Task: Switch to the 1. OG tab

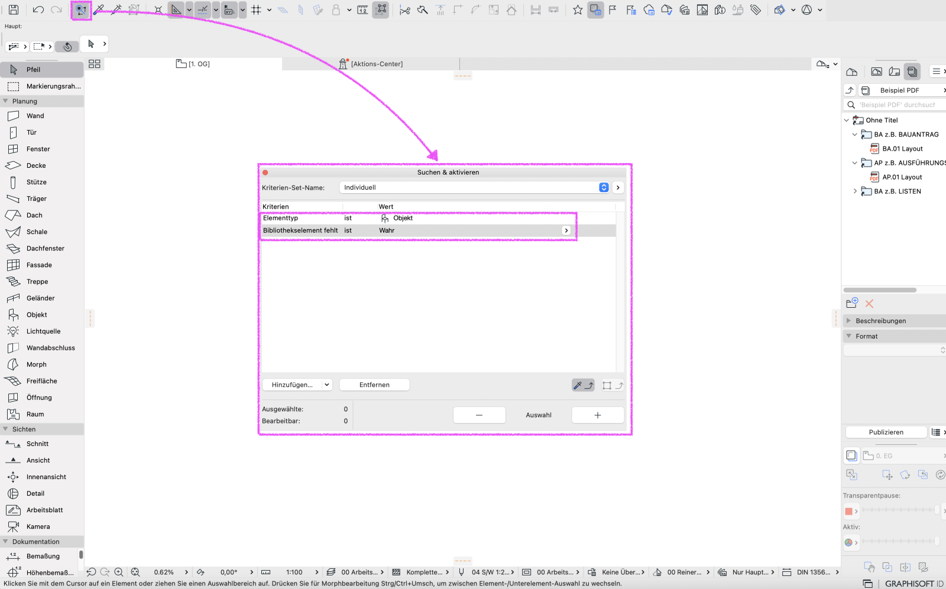Action: (193, 63)
